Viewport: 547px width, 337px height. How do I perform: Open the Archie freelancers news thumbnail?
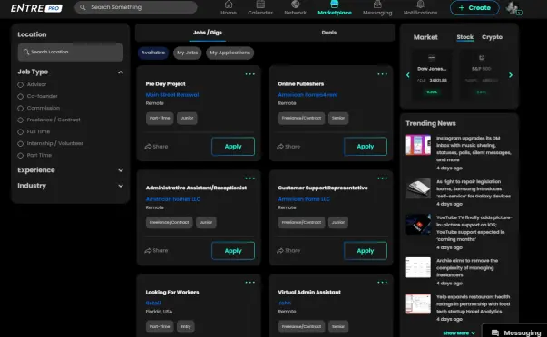(418, 267)
